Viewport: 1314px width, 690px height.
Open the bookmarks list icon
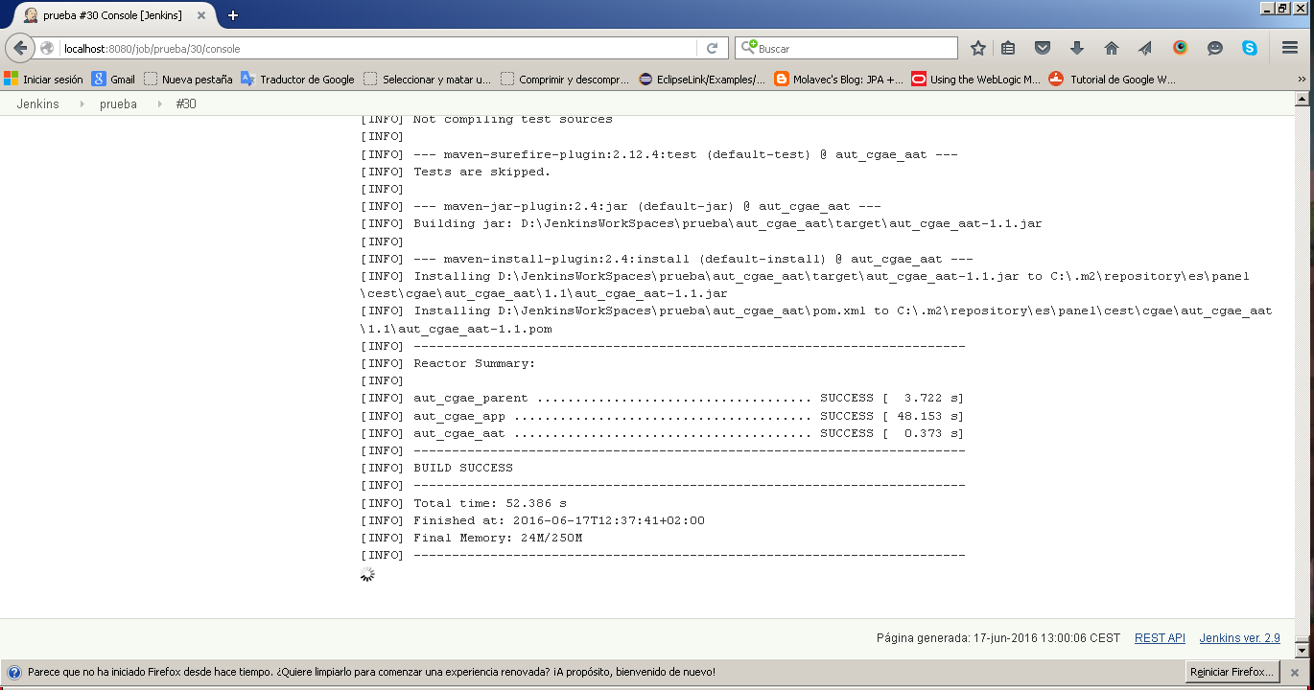click(1008, 48)
